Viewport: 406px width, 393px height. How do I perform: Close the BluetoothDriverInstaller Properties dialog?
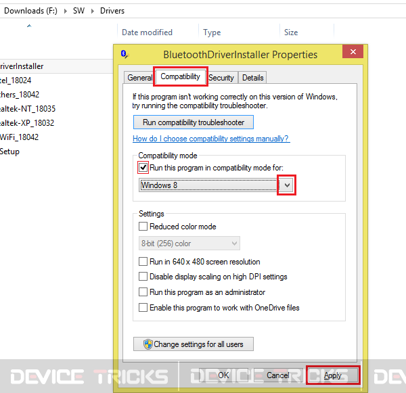coord(353,51)
